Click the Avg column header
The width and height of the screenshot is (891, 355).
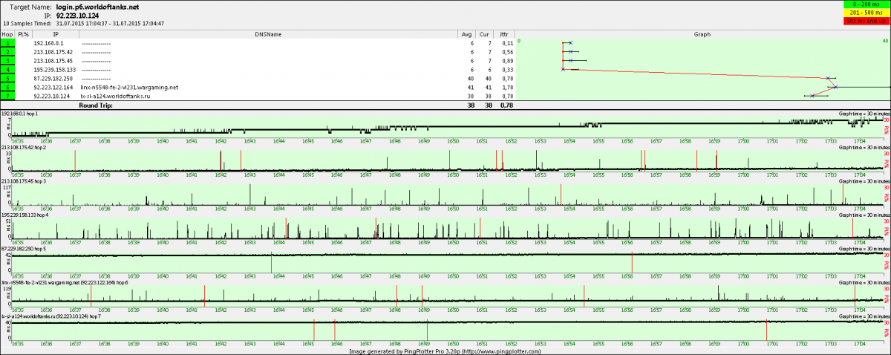click(x=466, y=34)
